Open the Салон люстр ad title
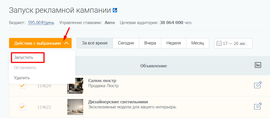 pyautogui.click(x=102, y=81)
